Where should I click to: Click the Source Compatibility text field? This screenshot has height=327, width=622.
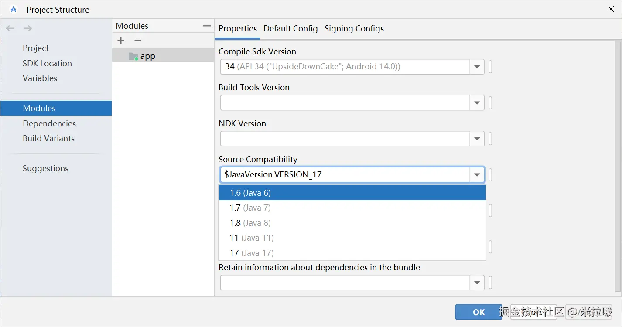click(345, 175)
